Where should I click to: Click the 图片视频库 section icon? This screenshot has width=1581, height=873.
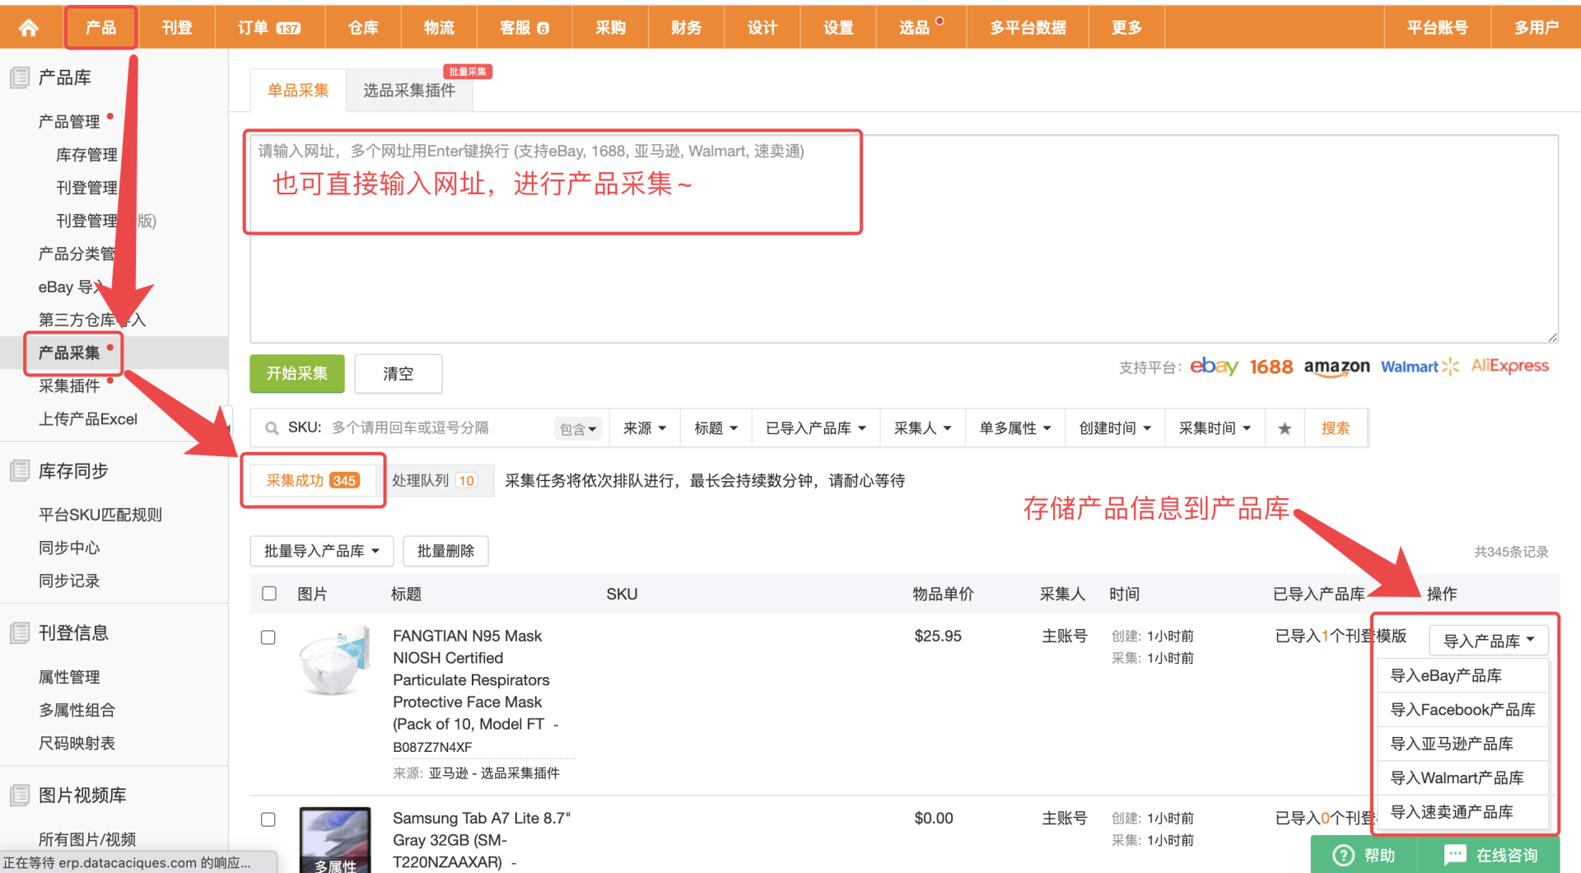pos(20,795)
